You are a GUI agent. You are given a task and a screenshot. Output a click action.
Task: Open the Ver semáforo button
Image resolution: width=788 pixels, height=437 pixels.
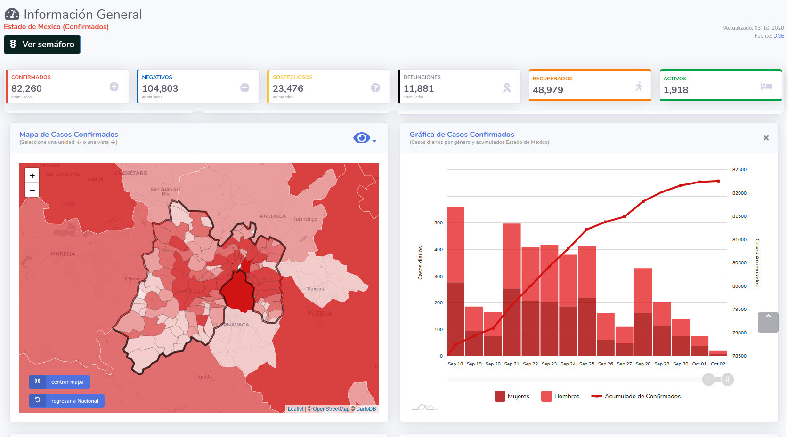[x=42, y=44]
